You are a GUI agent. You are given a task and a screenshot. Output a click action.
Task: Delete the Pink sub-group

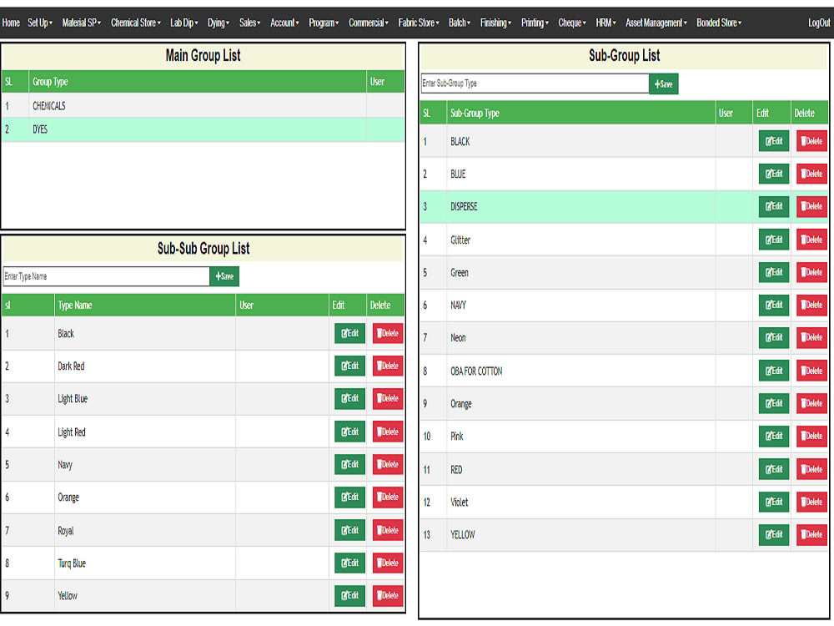811,436
